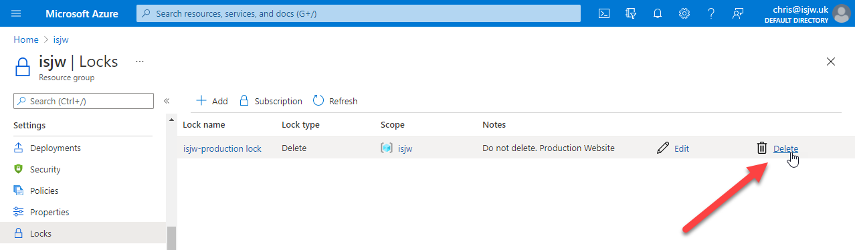This screenshot has width=855, height=250.
Task: Click the large padlock icon beside isjw | Locks
Action: coord(23,67)
